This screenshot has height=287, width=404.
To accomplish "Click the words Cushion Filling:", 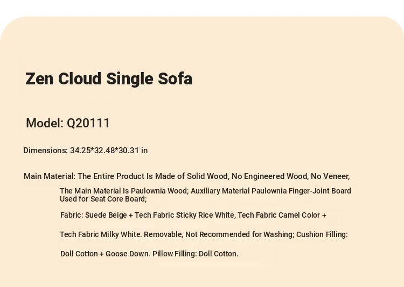I will [322, 234].
